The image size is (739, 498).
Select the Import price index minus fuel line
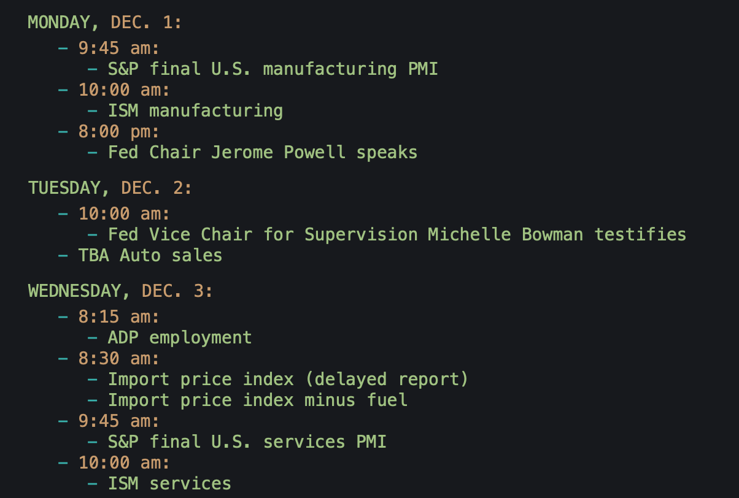[x=257, y=400]
